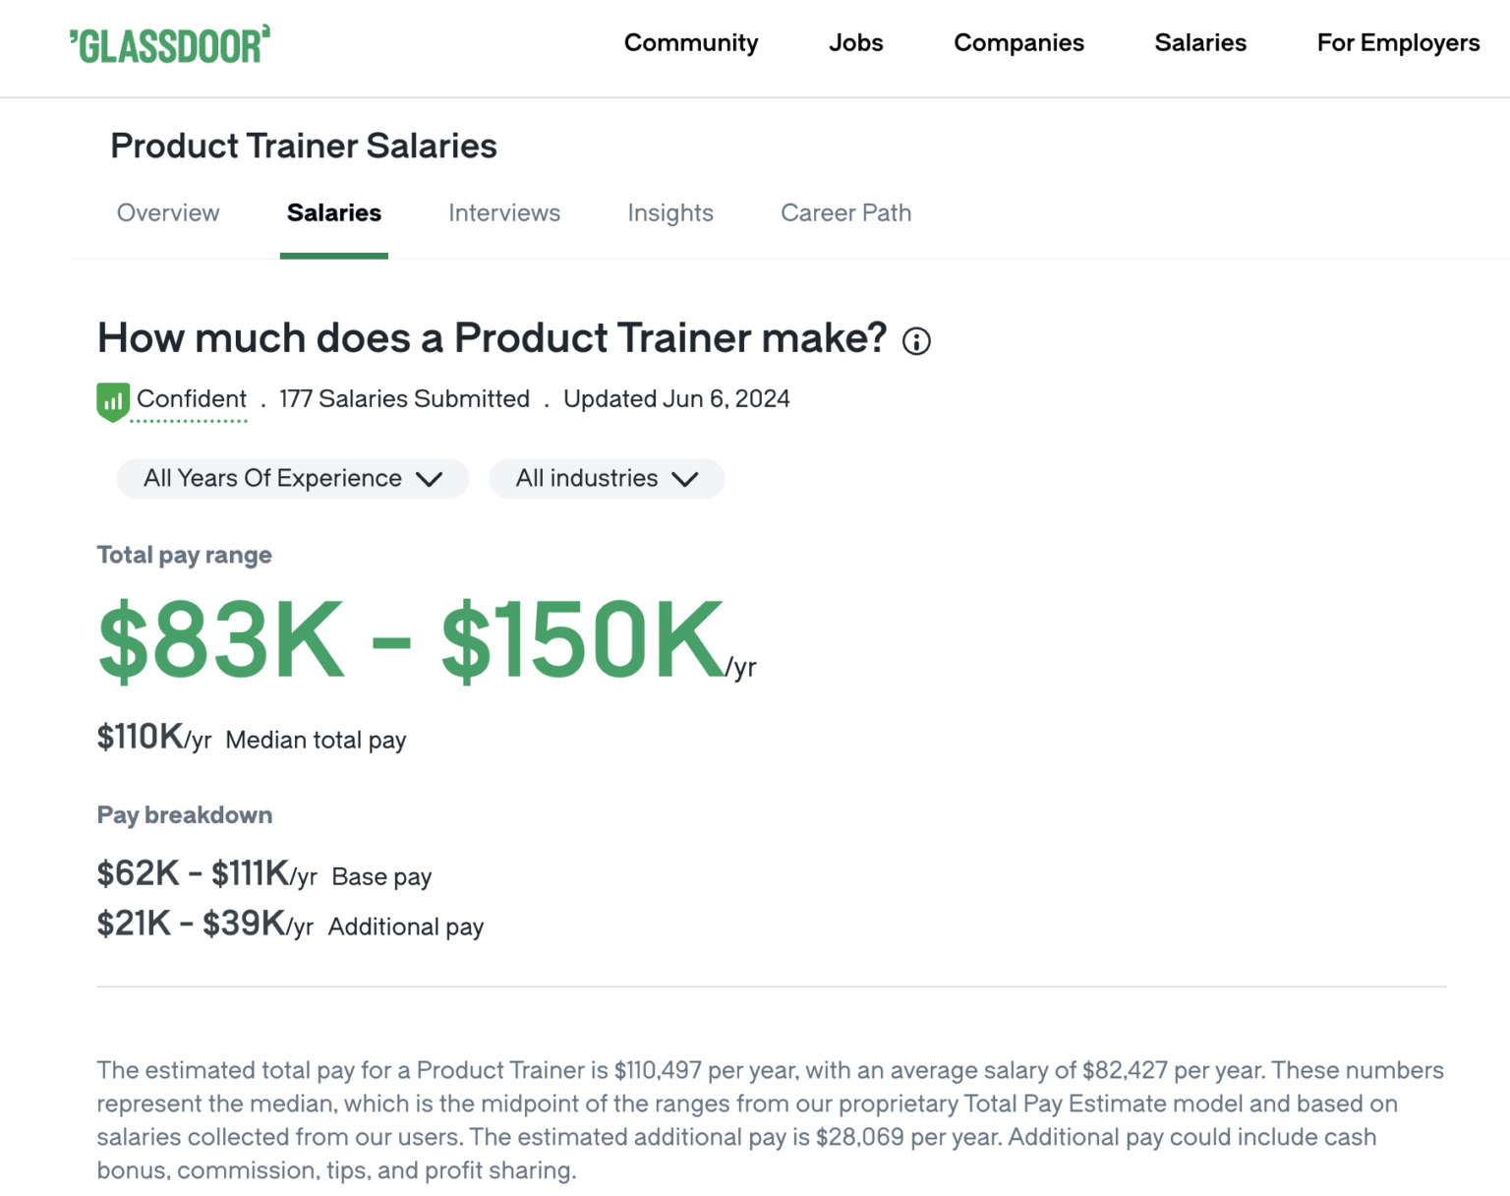Select the active Salaries tab
1510x1196 pixels.
[333, 212]
